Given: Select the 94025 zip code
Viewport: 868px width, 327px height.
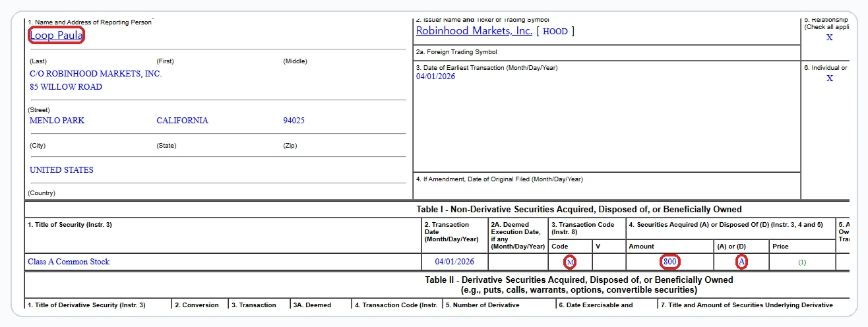Looking at the screenshot, I should click(294, 121).
